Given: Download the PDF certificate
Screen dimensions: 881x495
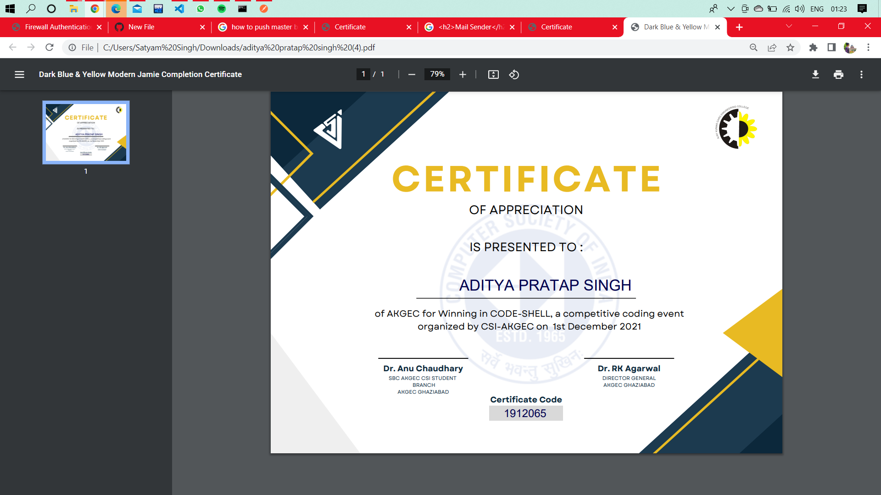Looking at the screenshot, I should pos(815,74).
